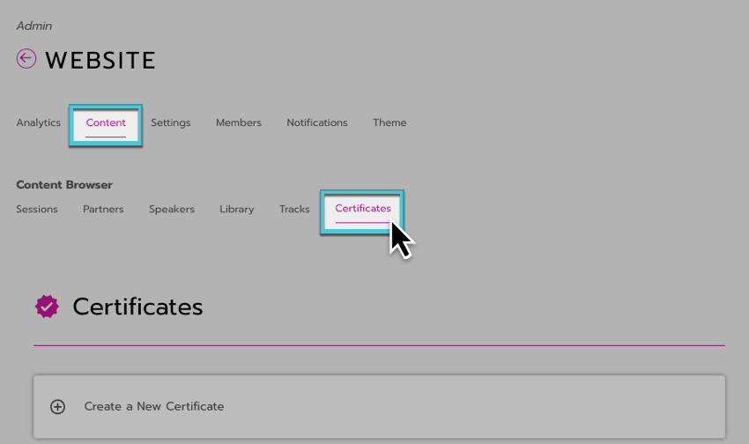The width and height of the screenshot is (749, 444).
Task: Select the Certificates sub-tab
Action: [x=363, y=209]
